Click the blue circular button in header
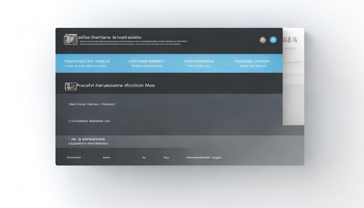This screenshot has height=208, width=364. tap(273, 40)
